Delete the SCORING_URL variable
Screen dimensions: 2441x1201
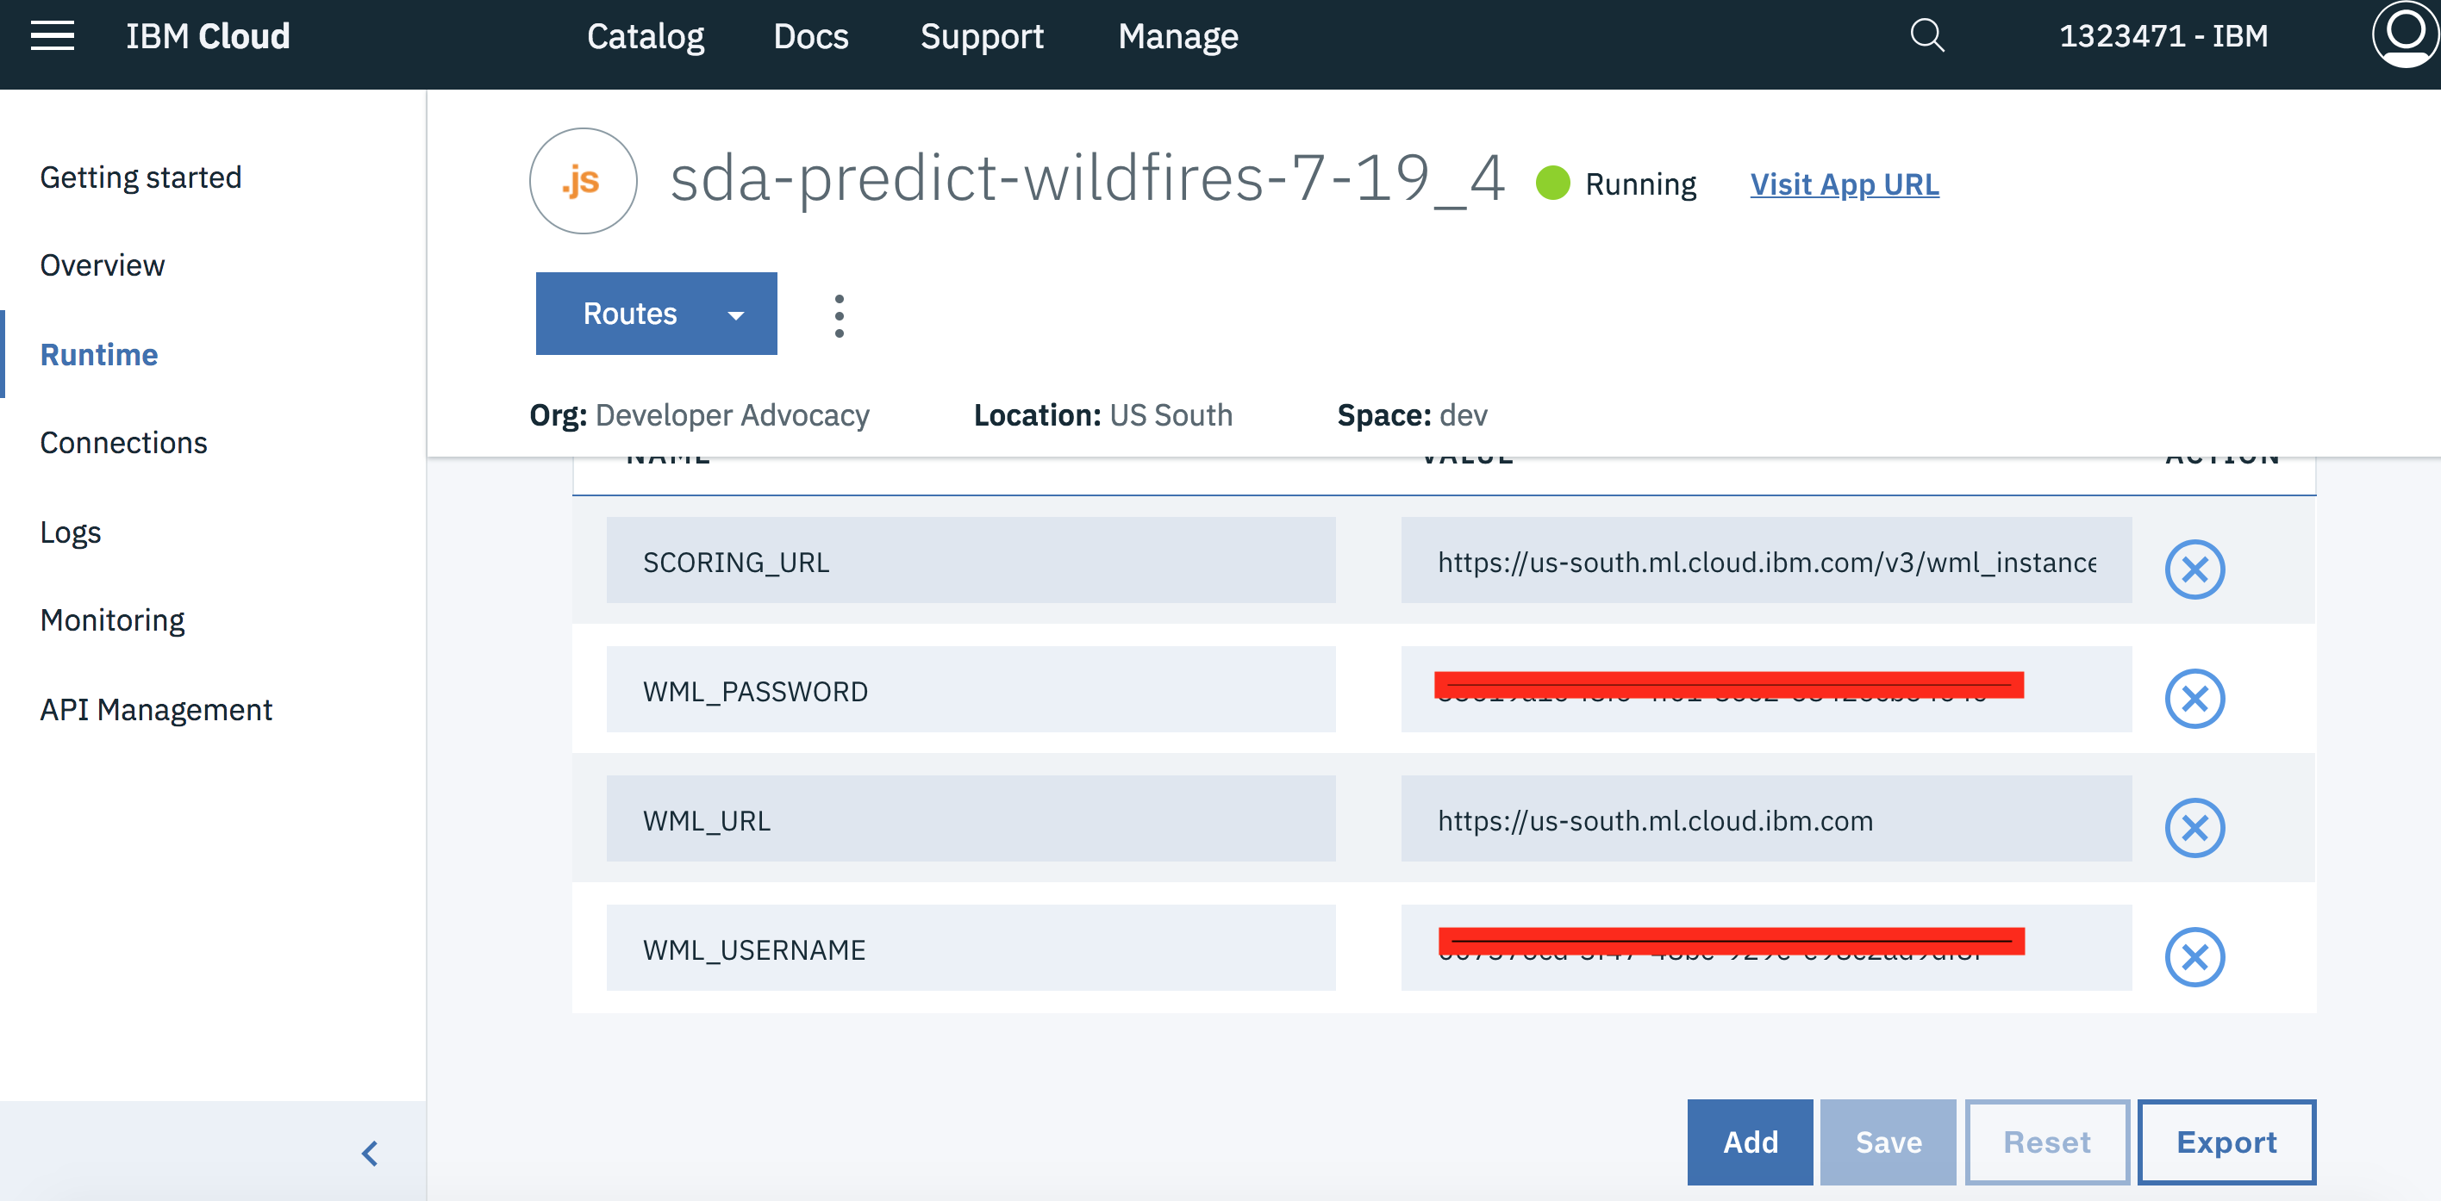coord(2194,569)
